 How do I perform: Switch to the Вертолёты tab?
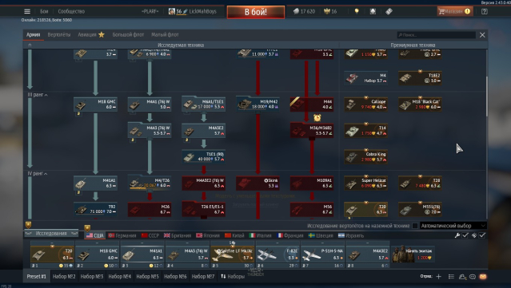58,34
